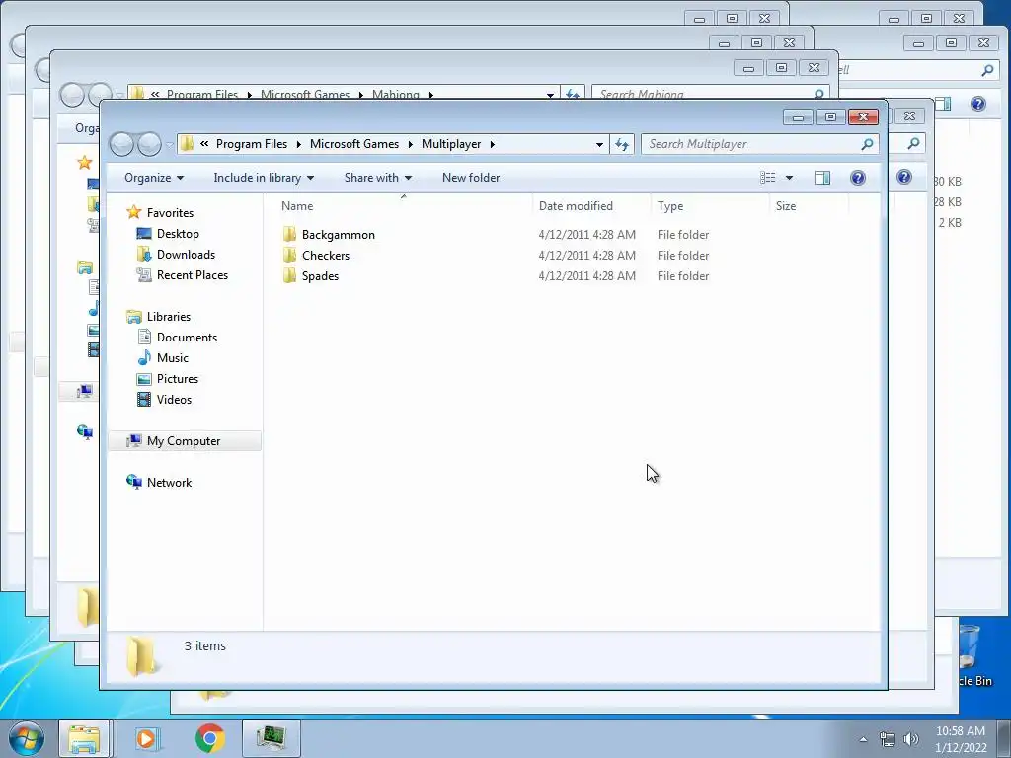Navigate to Program Files breadcrumb
The width and height of the screenshot is (1011, 758).
pyautogui.click(x=252, y=144)
